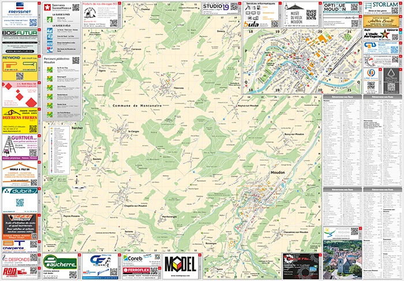Click the Coreb logo
Viewport: 404px width, 281px height.
point(133,259)
